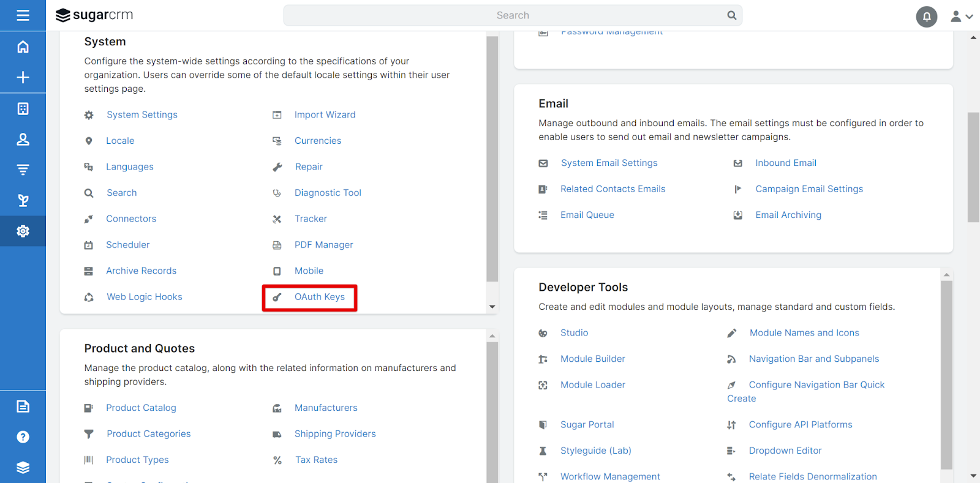
Task: Open Studio in Developer Tools
Action: (x=575, y=333)
